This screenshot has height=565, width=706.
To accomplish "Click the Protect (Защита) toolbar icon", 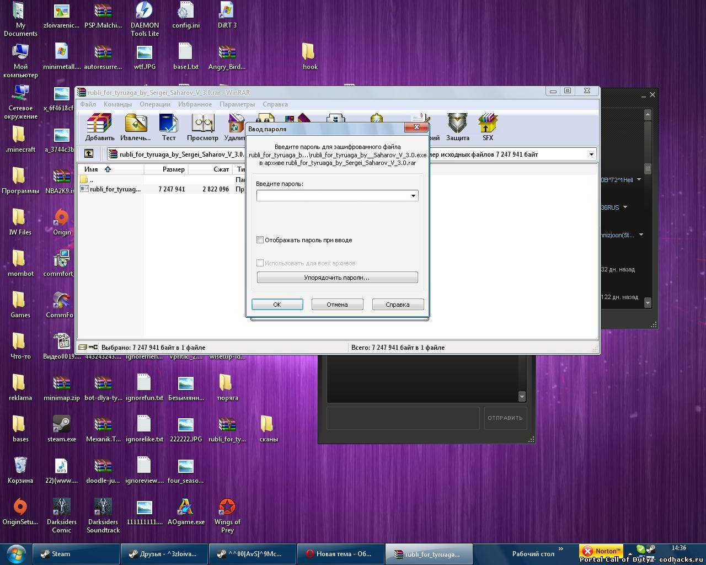I will point(457,127).
